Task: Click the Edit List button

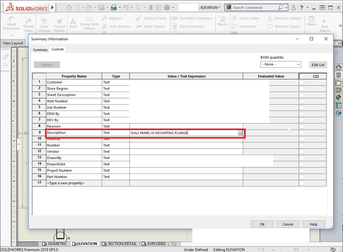Action: tap(318, 65)
